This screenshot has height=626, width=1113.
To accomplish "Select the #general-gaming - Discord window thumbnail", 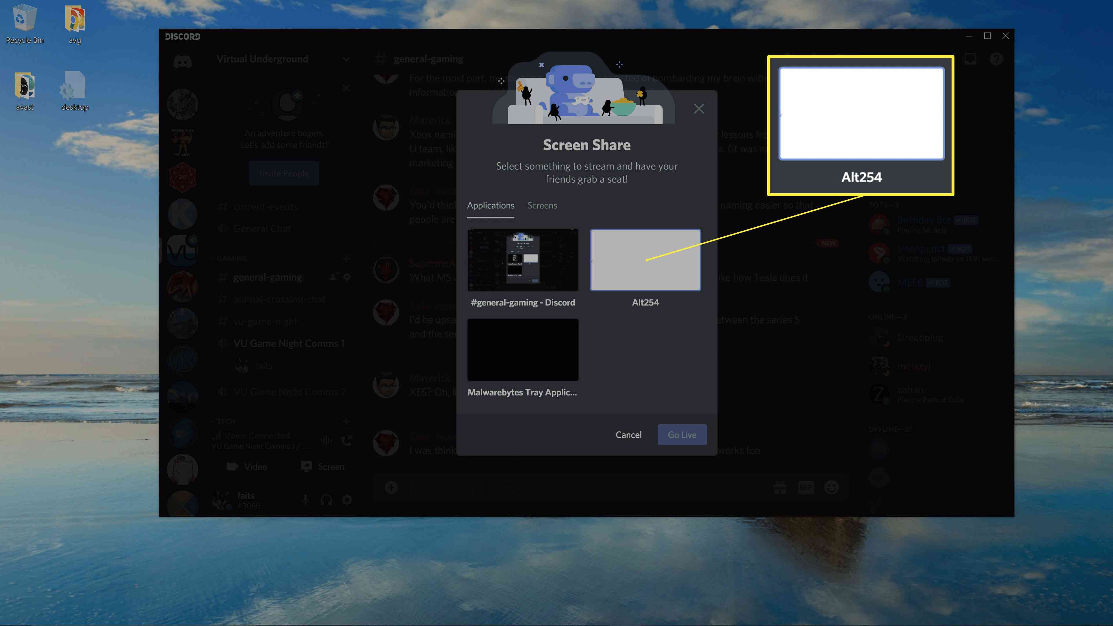I will click(x=523, y=260).
